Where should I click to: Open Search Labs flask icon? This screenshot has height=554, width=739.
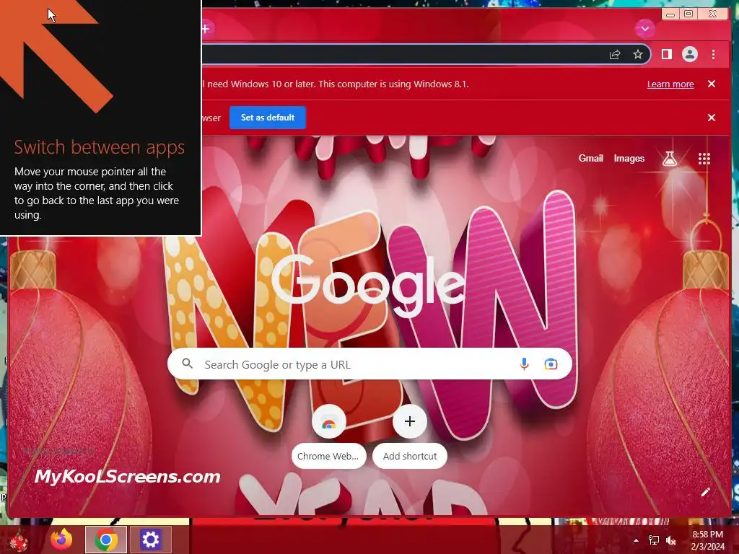point(669,159)
